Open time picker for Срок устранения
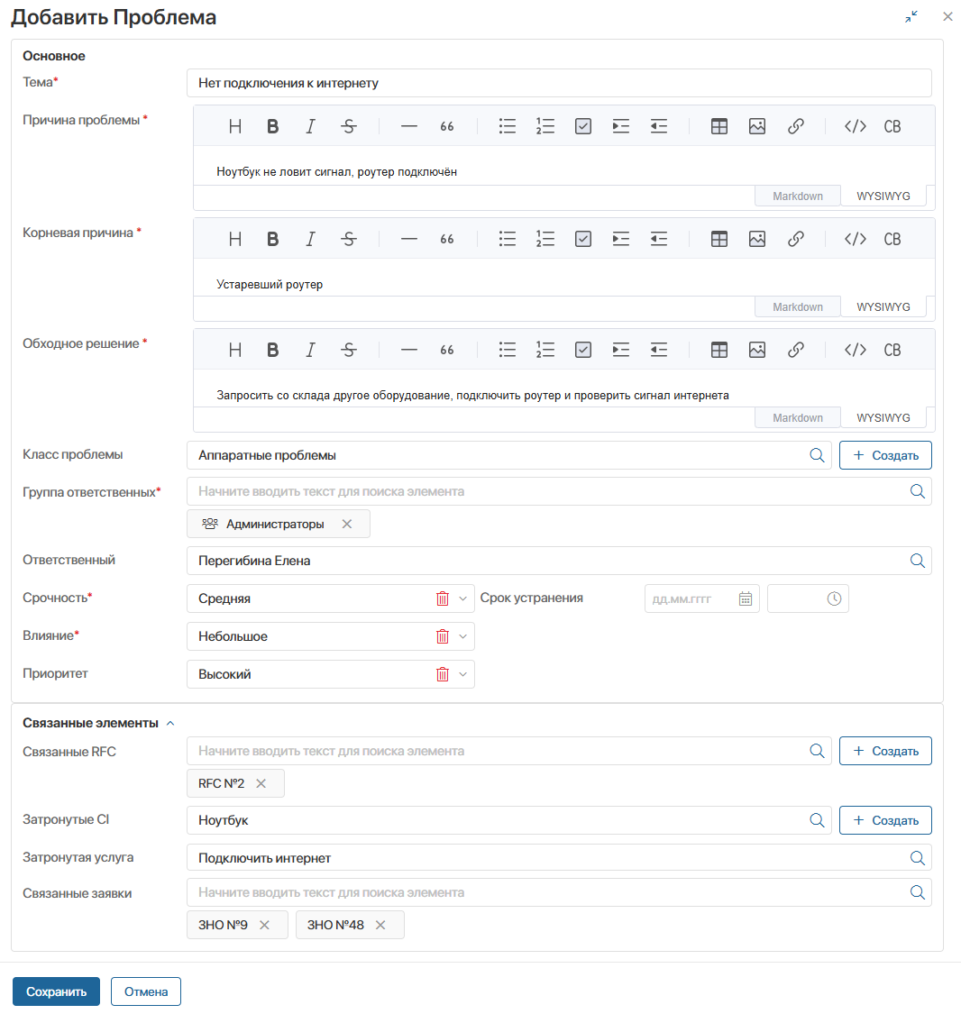The width and height of the screenshot is (961, 1014). click(x=834, y=598)
